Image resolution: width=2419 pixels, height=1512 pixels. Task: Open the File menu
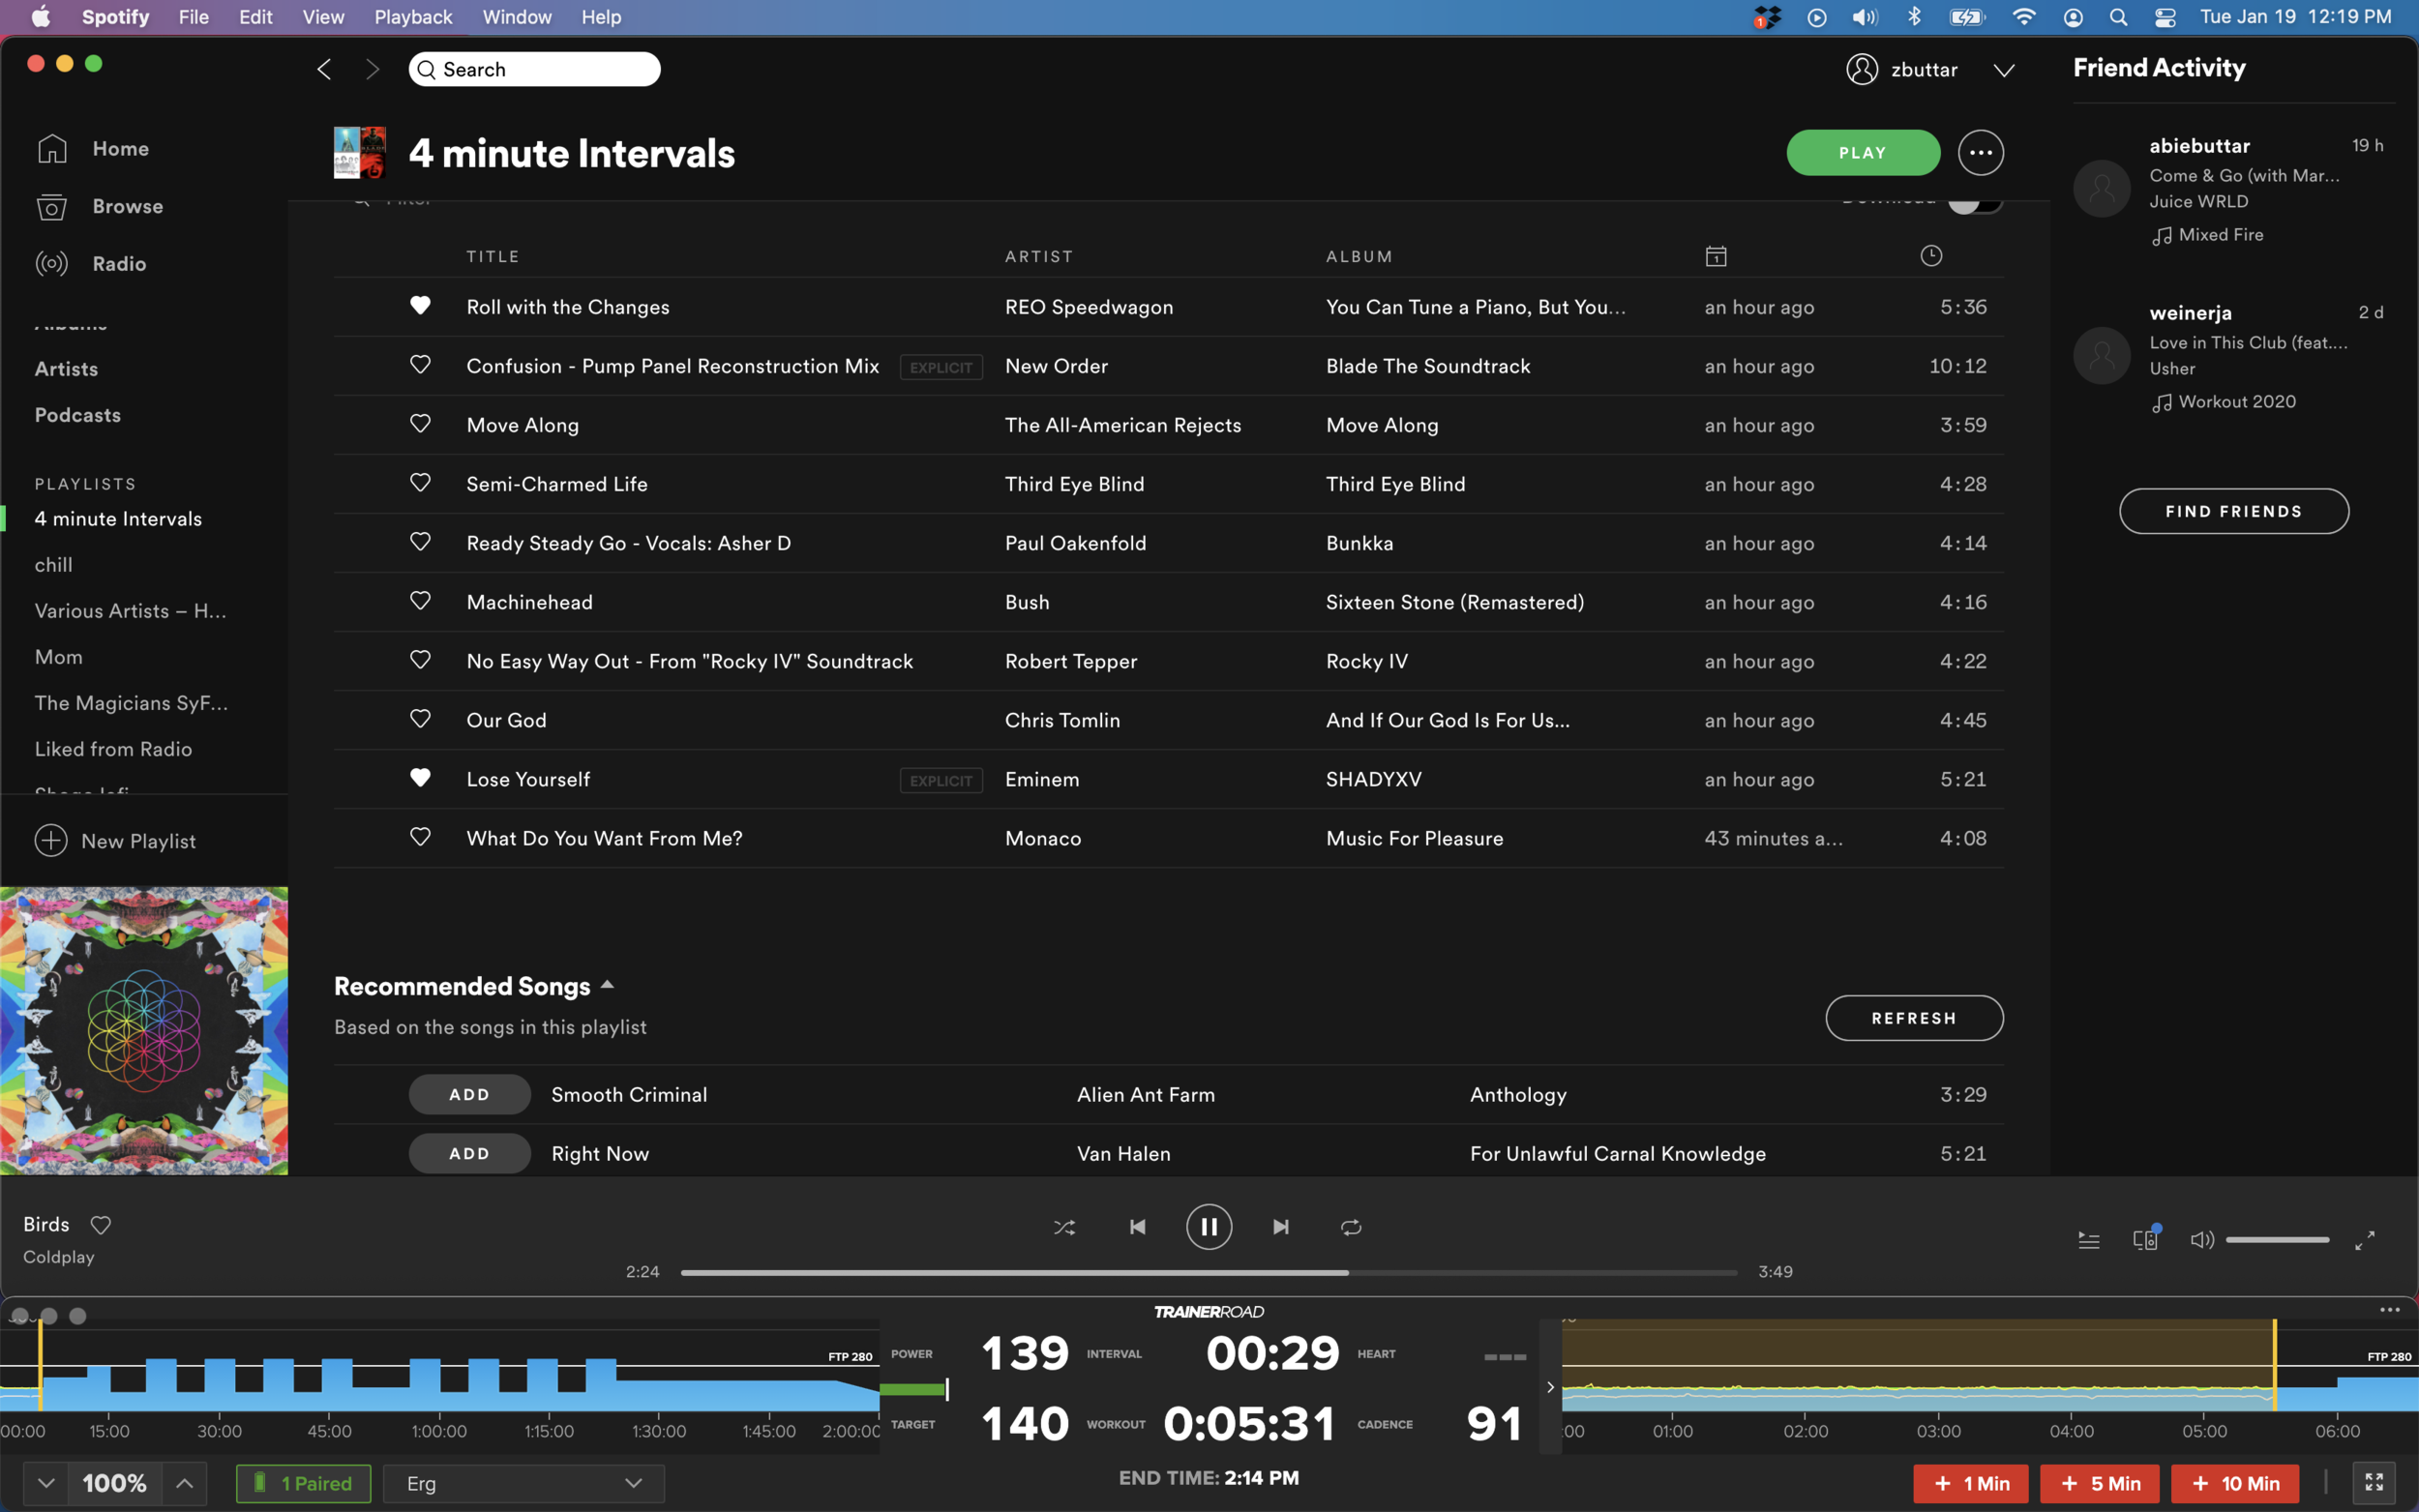point(193,17)
